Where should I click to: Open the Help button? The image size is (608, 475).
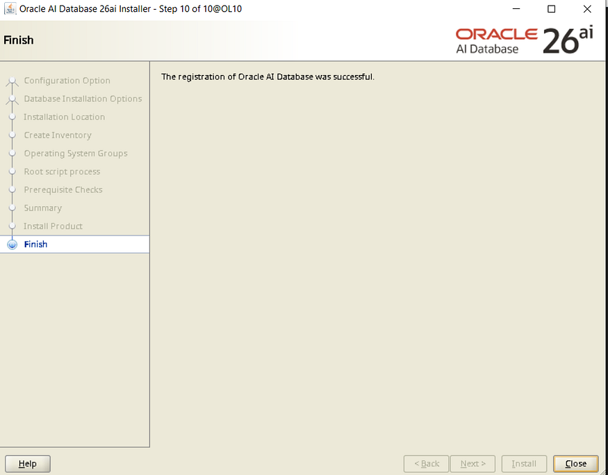click(x=28, y=464)
